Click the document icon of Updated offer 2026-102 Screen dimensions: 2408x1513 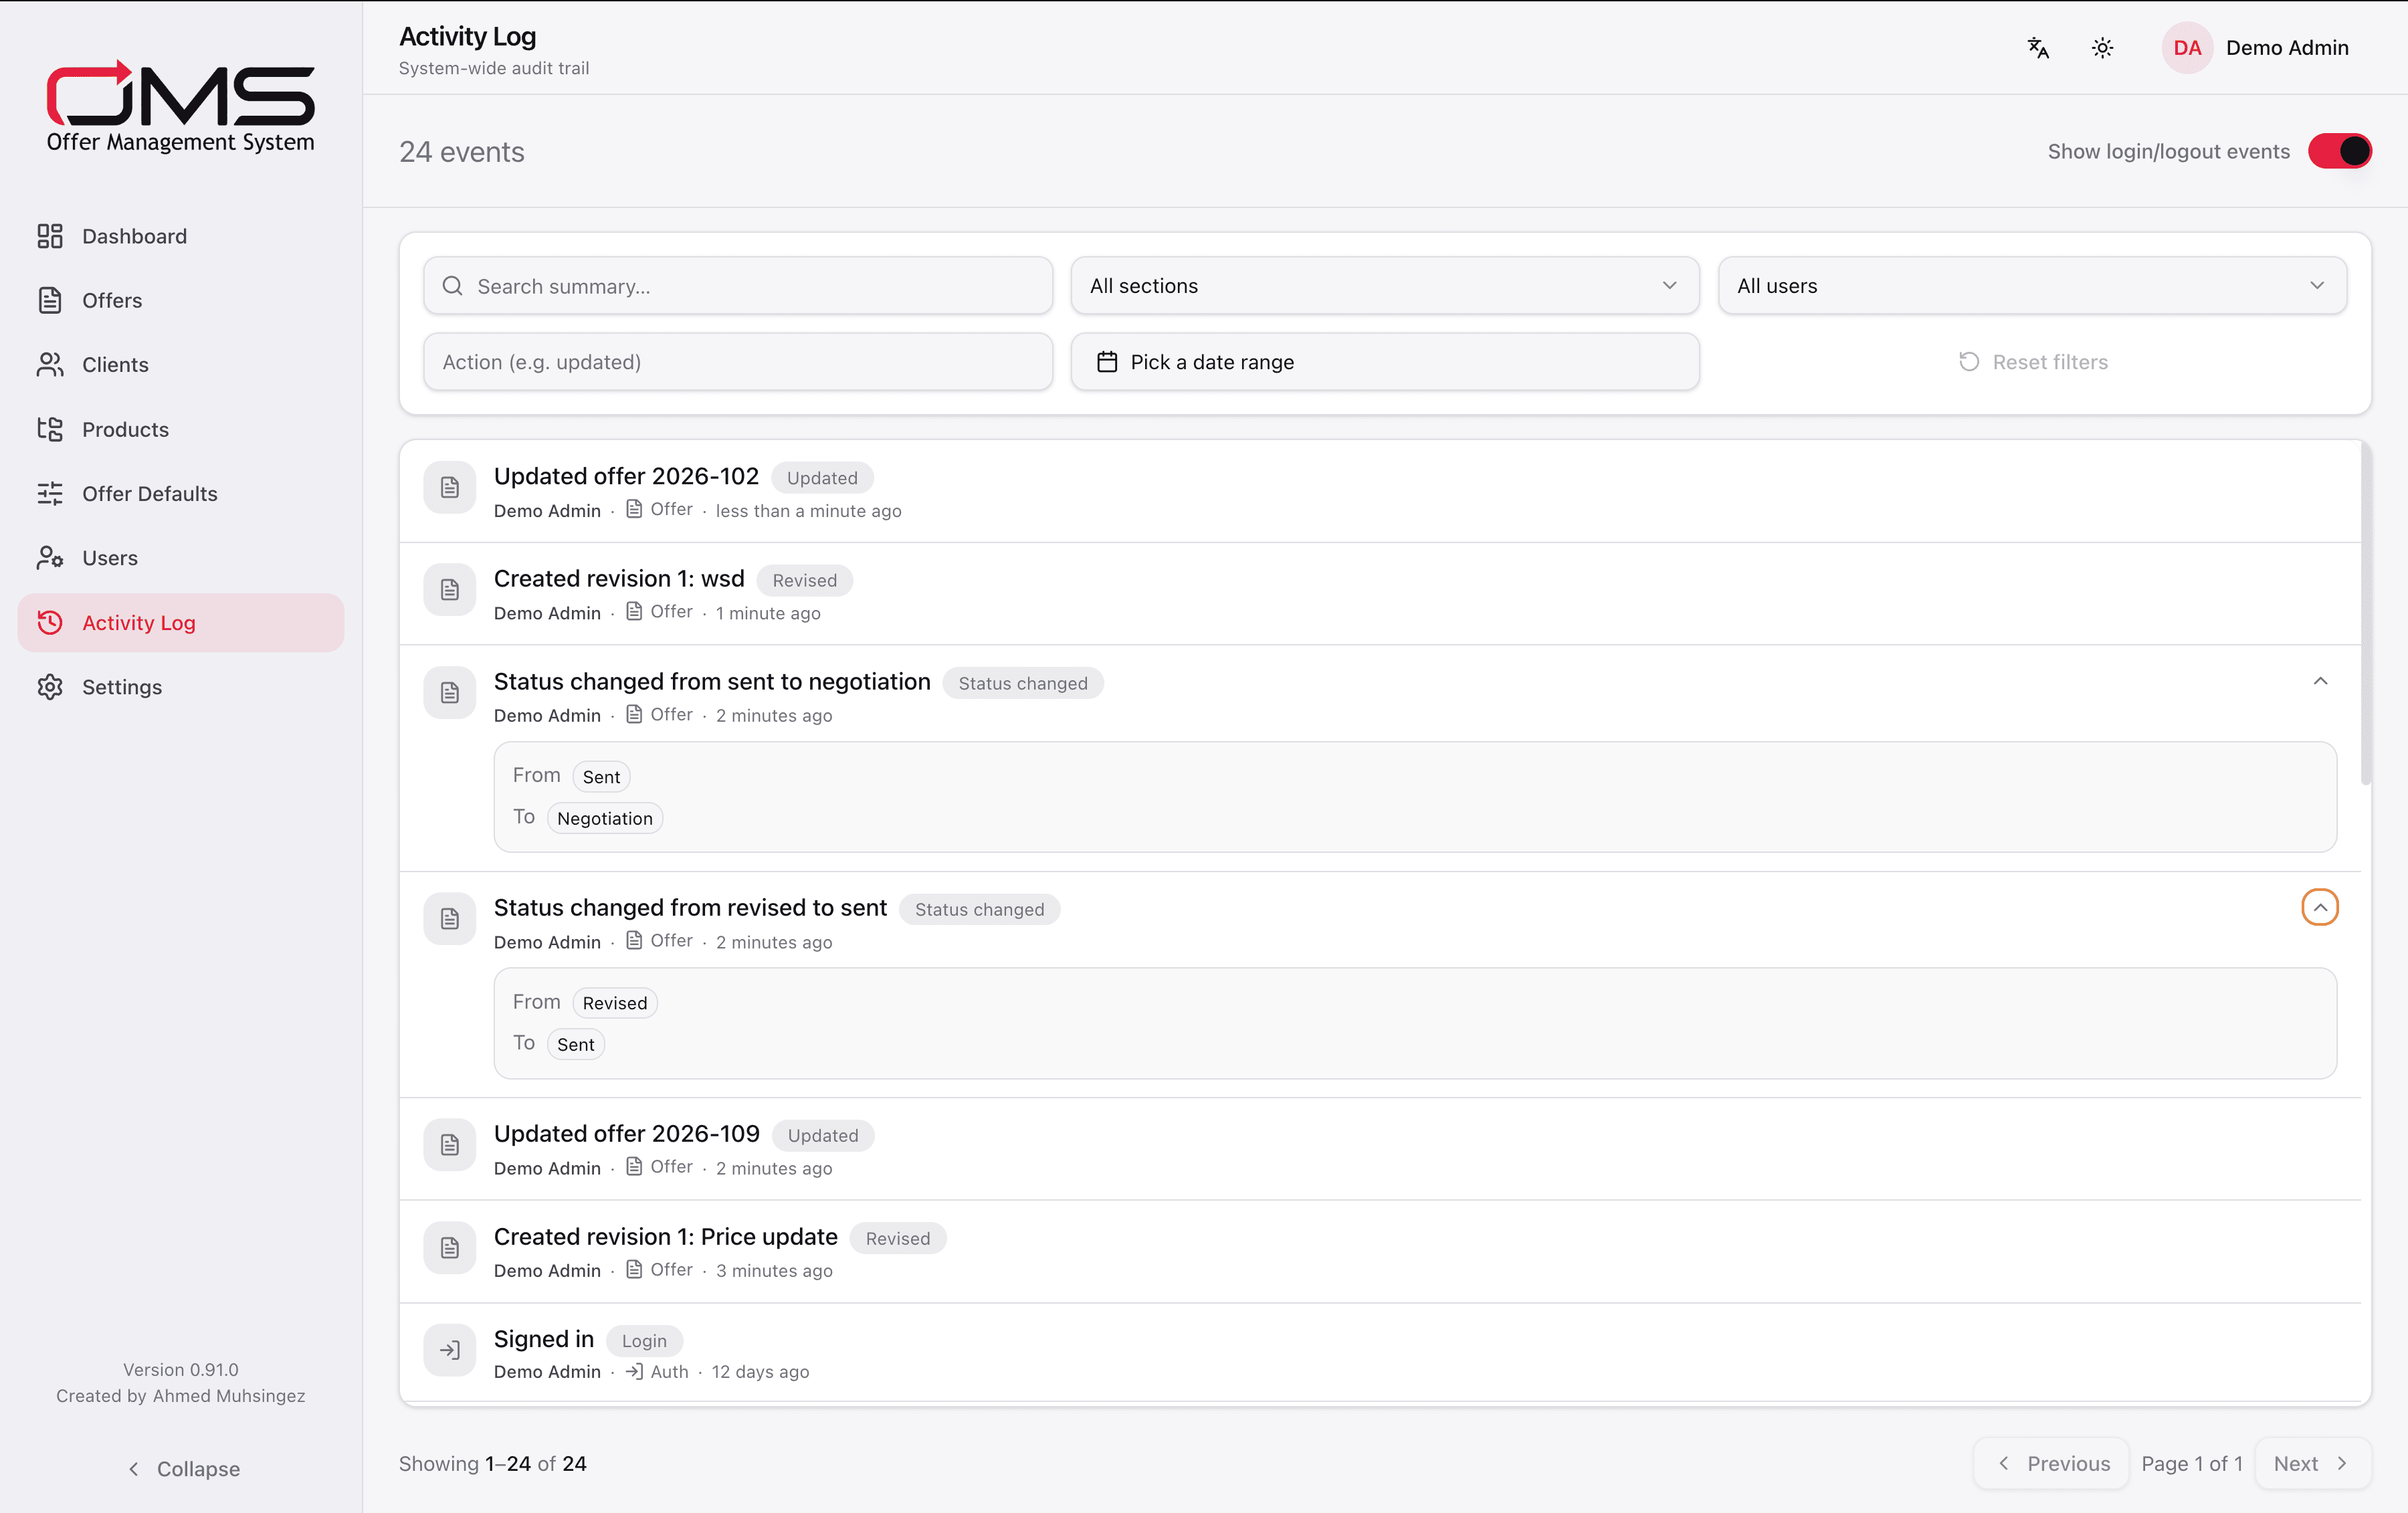(450, 488)
